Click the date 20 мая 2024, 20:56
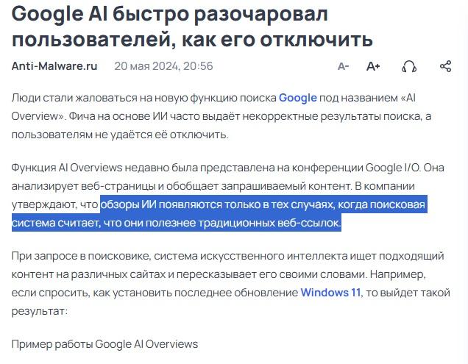The image size is (468, 364). [163, 66]
